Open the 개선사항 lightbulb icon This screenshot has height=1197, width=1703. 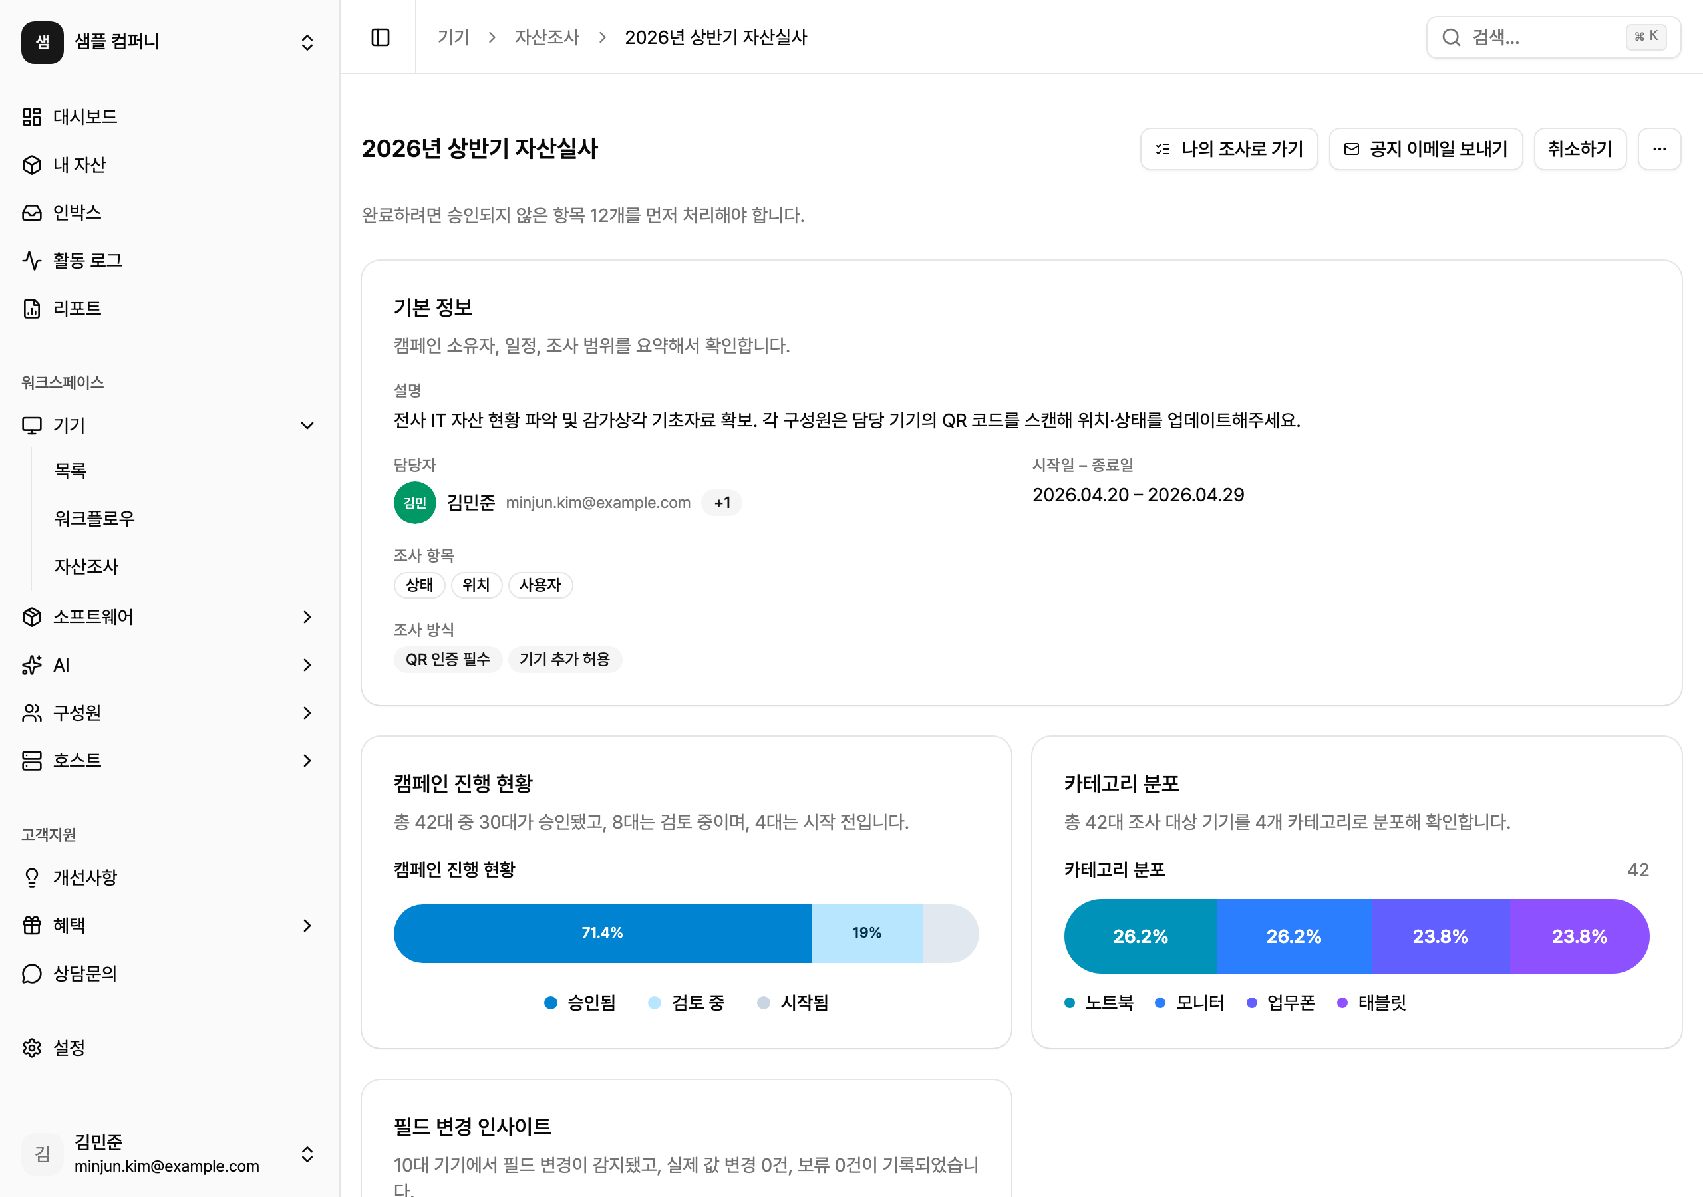click(x=32, y=877)
